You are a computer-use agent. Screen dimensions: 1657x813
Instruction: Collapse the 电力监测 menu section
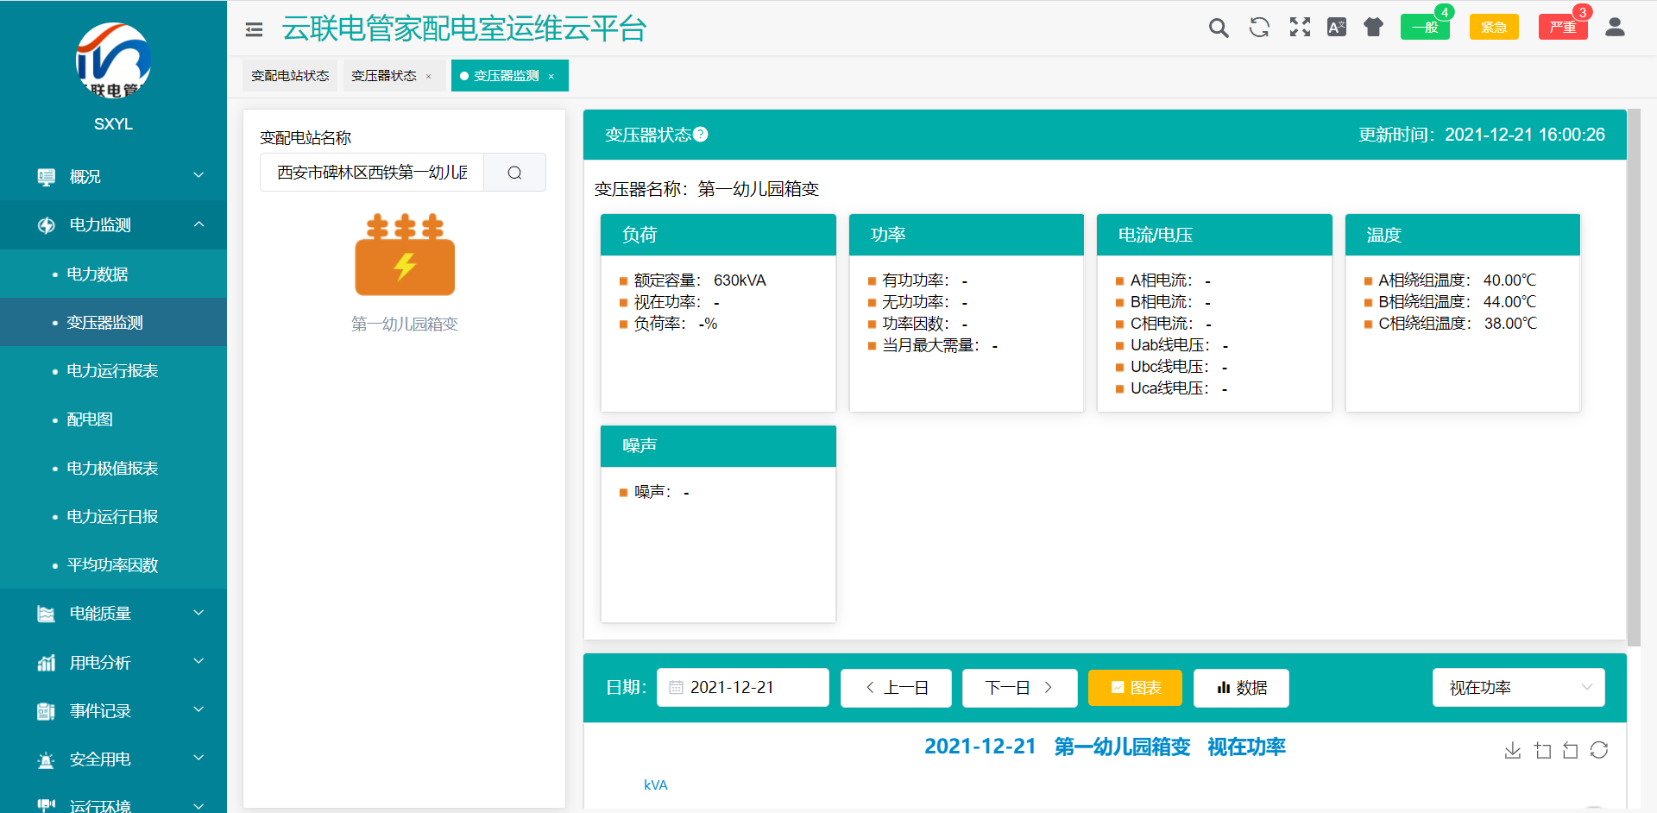tap(113, 225)
